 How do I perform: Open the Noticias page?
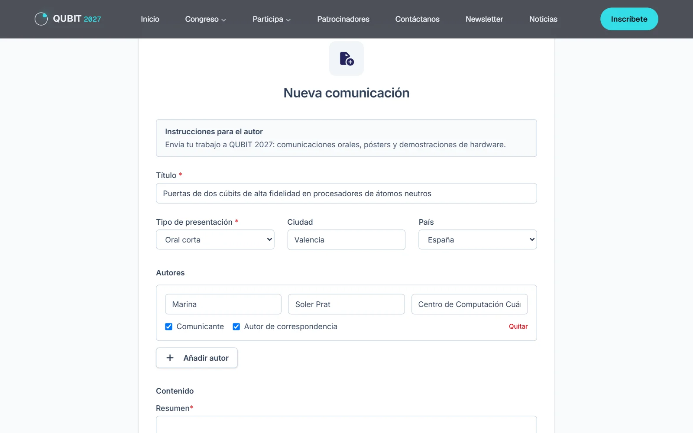[x=543, y=19]
